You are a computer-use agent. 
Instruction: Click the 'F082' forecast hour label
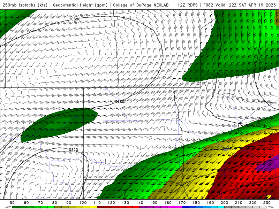click(x=208, y=5)
